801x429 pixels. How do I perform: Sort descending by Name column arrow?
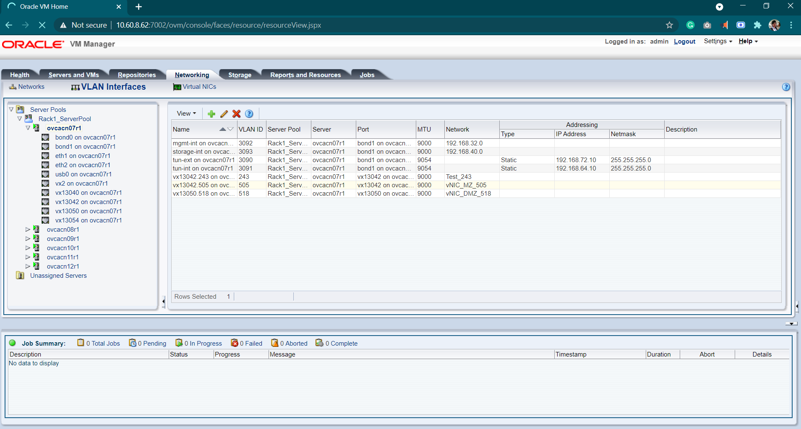230,129
